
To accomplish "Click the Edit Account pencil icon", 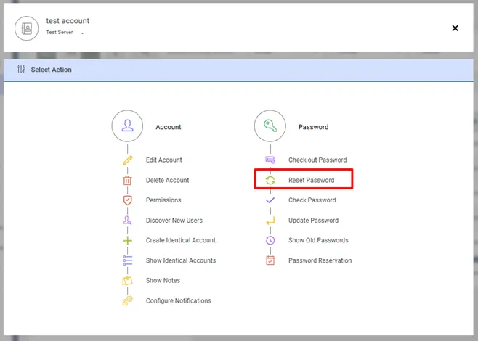I will coord(127,160).
